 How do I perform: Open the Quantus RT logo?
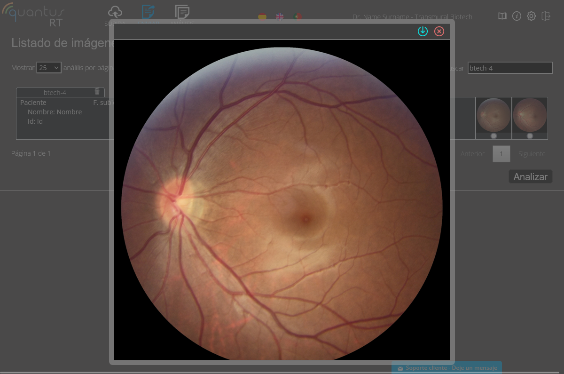click(33, 14)
